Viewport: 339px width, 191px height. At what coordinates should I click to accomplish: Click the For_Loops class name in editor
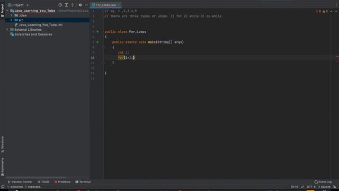138,32
